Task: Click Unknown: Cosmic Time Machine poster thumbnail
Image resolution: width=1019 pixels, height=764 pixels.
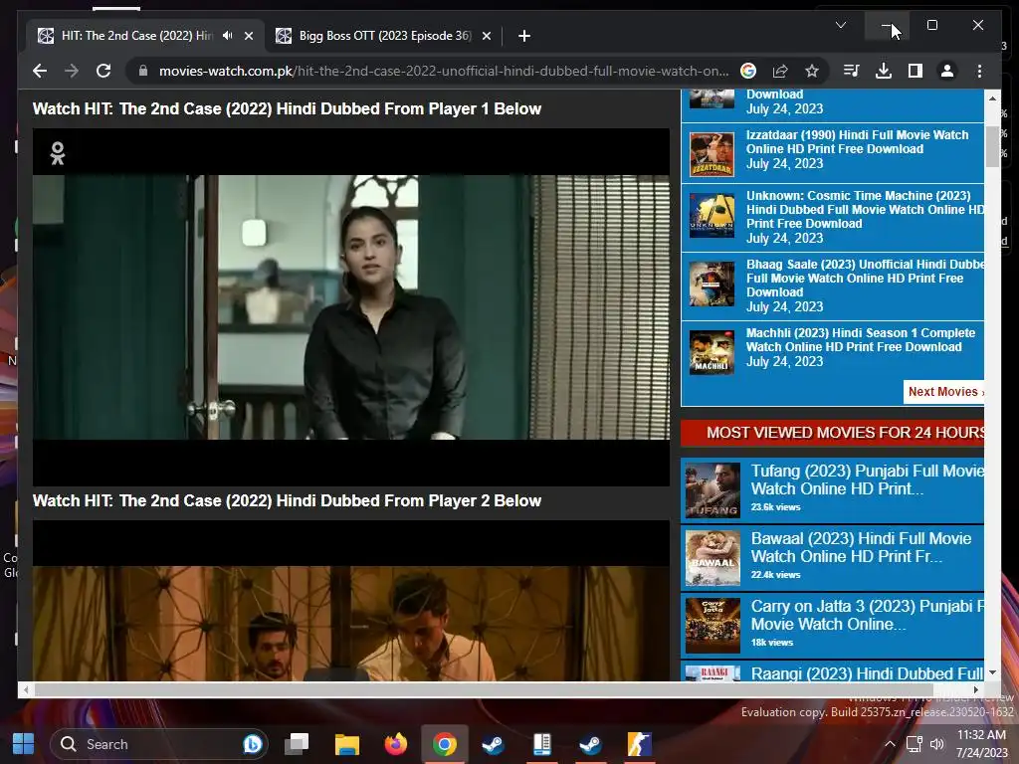Action: pyautogui.click(x=712, y=216)
